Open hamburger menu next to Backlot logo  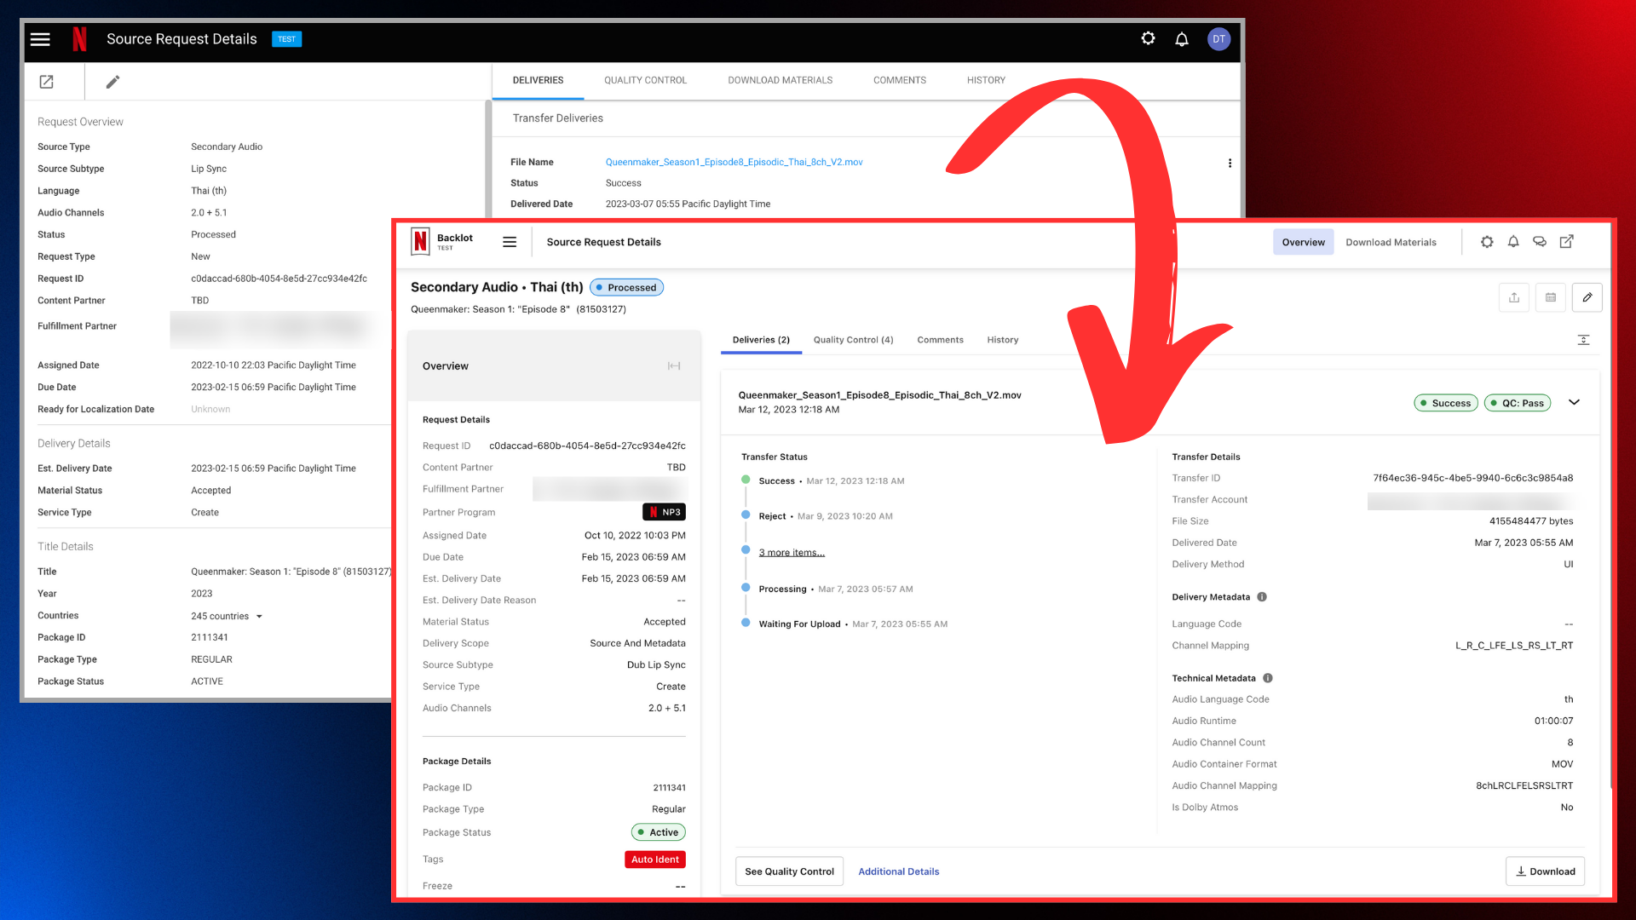[x=510, y=242]
